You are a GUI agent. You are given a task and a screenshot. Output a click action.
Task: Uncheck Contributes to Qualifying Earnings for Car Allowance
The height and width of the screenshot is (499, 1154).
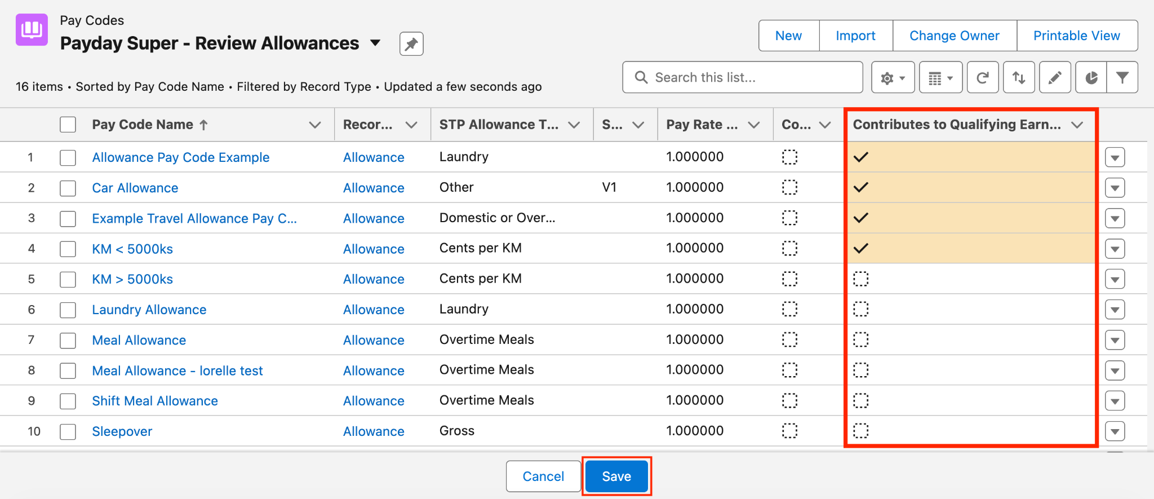[x=861, y=187]
